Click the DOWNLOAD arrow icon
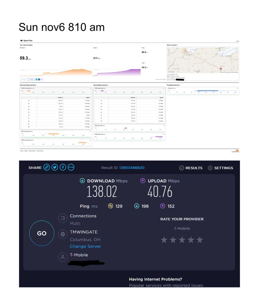Screen dimensions: 259x291 pyautogui.click(x=82, y=180)
